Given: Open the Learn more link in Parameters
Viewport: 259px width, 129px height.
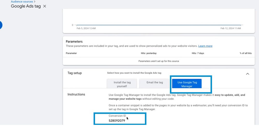Looking at the screenshot, I should [205, 46].
